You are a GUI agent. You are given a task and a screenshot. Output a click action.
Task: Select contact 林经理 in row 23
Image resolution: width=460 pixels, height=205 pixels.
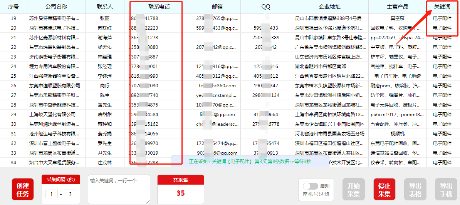(x=105, y=57)
